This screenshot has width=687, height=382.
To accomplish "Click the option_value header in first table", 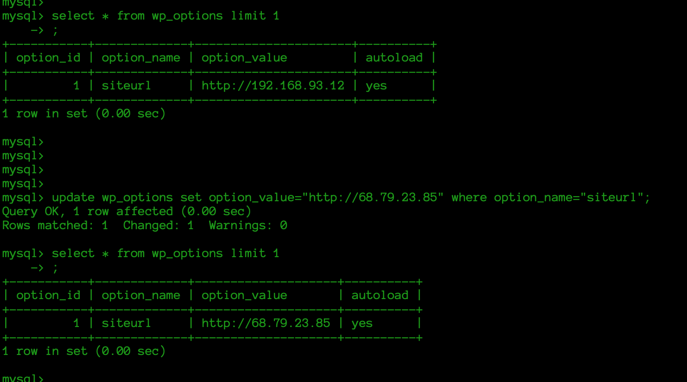I will pos(244,58).
